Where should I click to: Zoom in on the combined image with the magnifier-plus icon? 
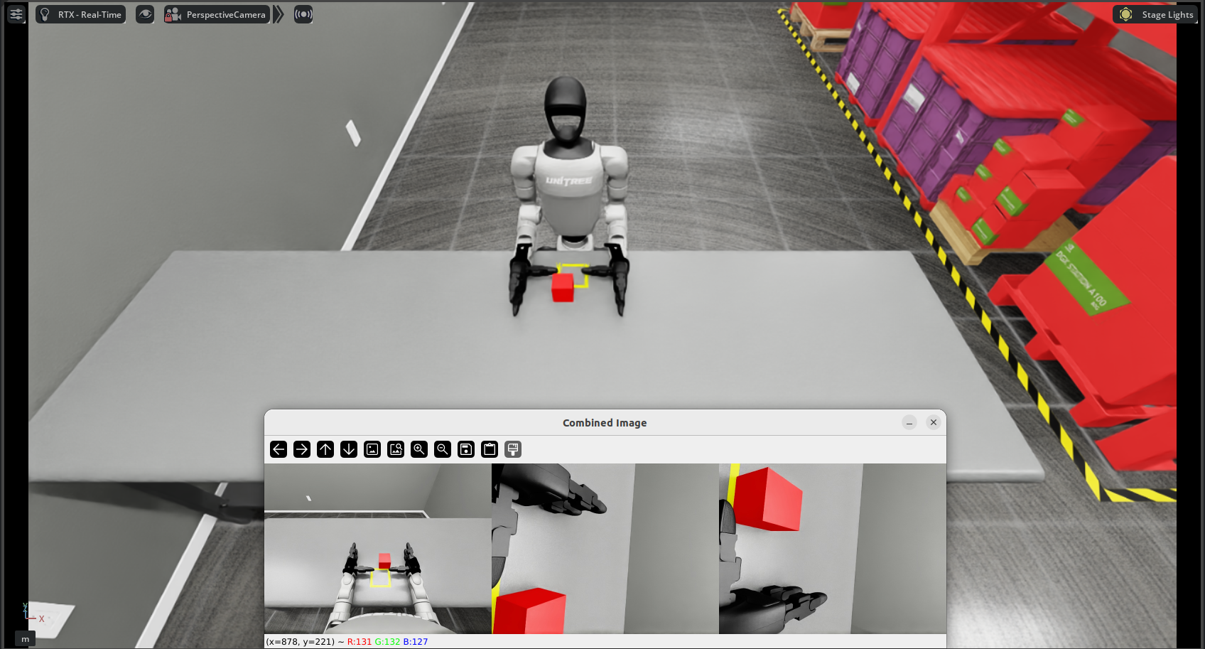point(419,449)
